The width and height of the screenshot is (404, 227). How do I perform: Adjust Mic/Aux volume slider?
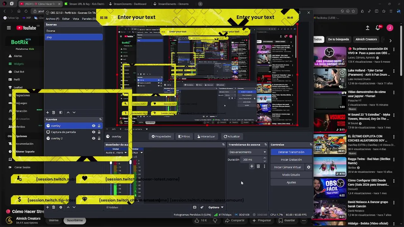point(130,162)
